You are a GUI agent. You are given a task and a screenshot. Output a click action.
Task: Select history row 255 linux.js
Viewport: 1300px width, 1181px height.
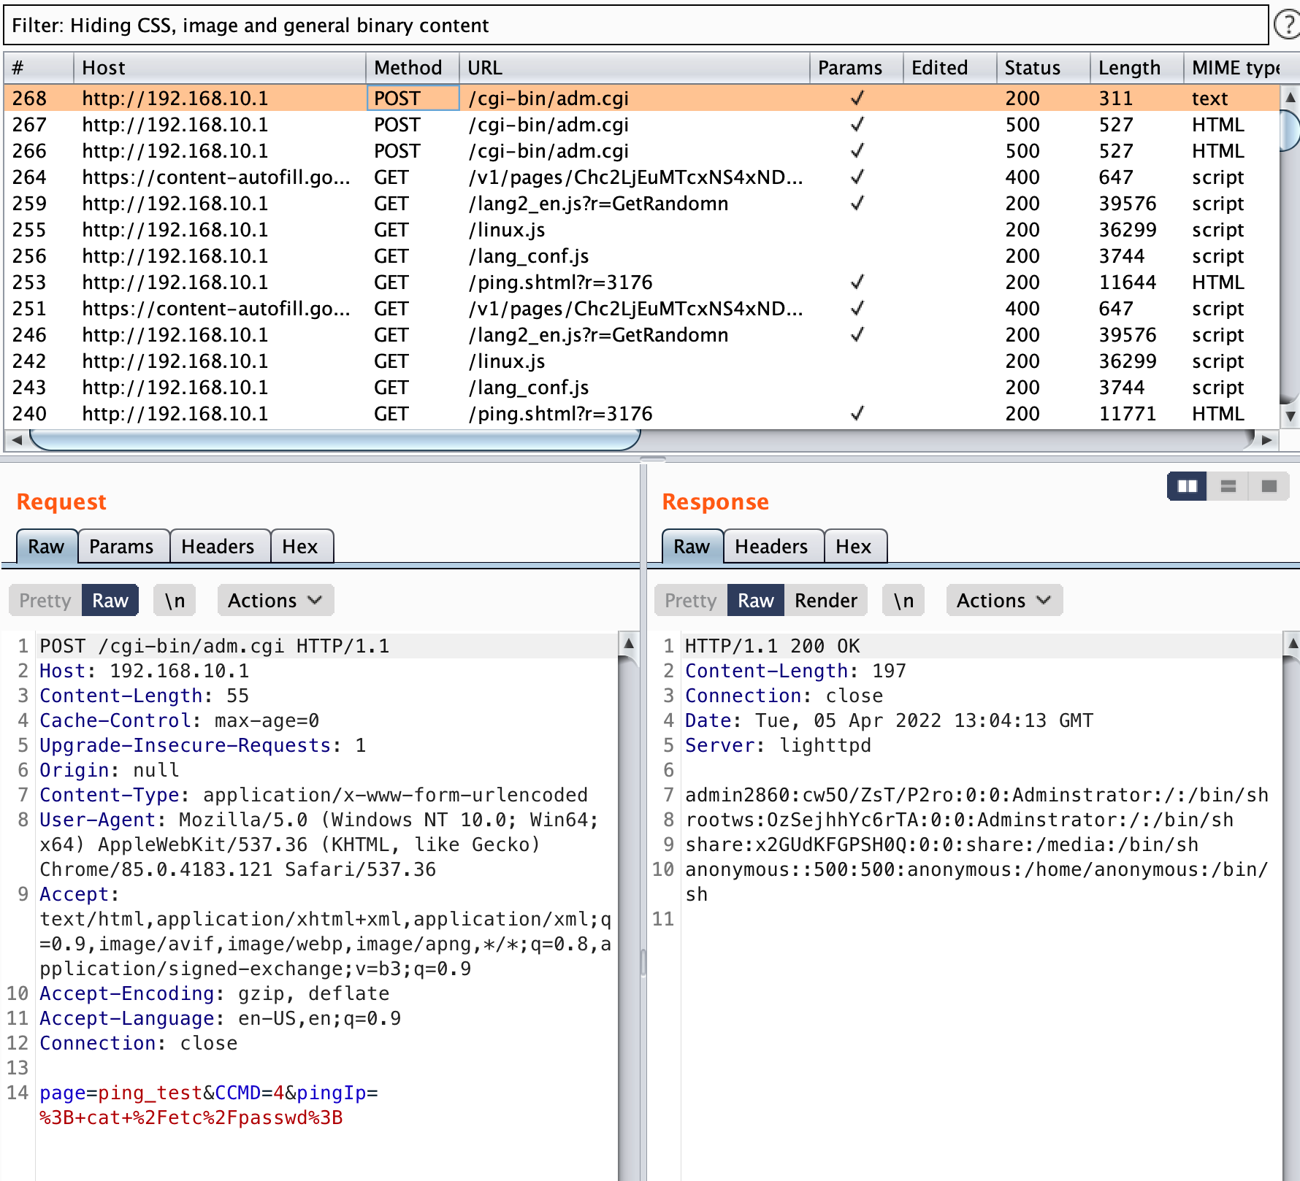pos(641,230)
